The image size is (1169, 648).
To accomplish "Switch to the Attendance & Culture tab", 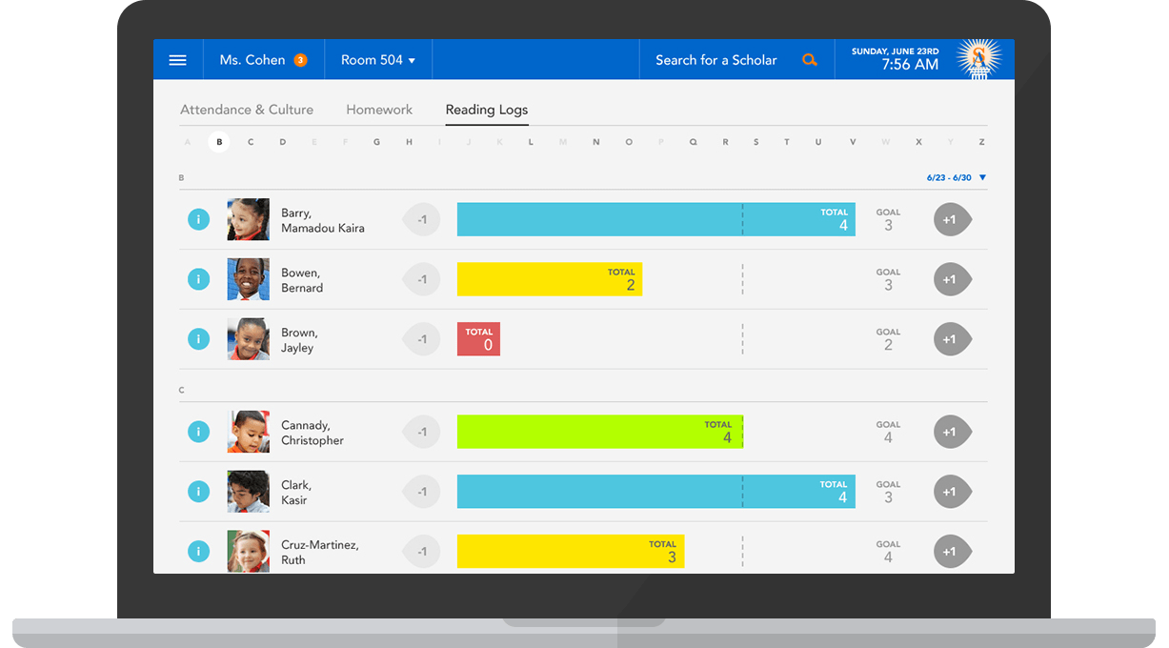I will pos(247,110).
